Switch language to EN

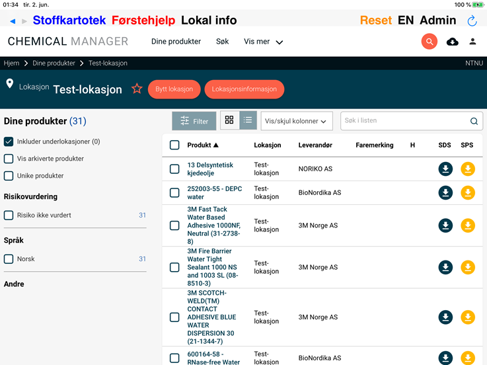(406, 20)
